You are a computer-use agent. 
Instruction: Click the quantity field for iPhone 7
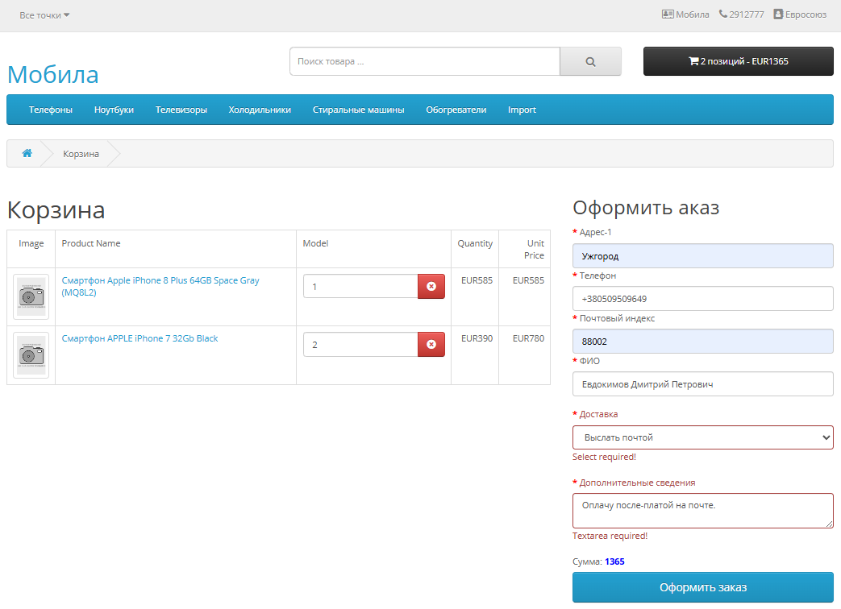point(360,344)
